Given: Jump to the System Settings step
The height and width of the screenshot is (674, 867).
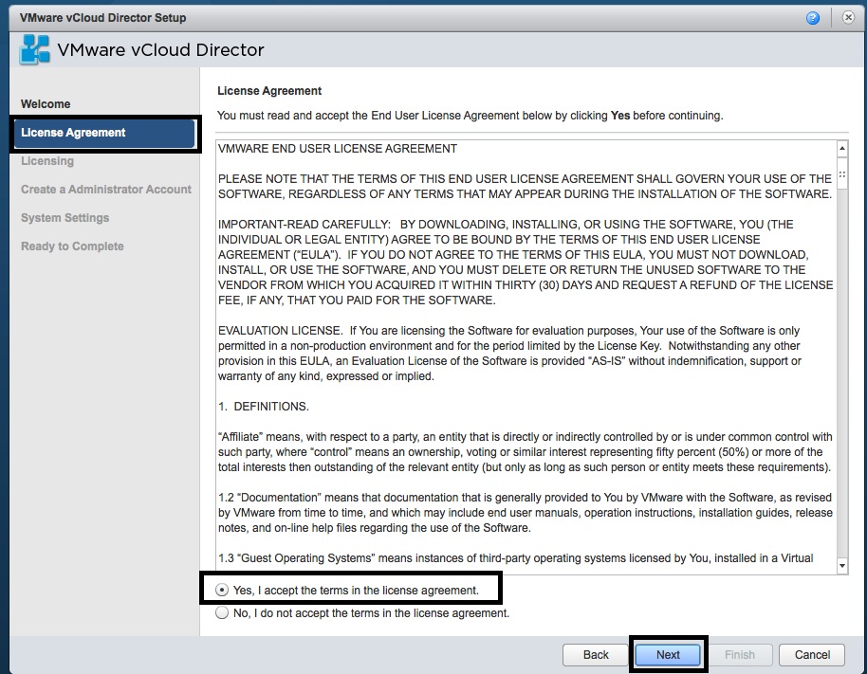Looking at the screenshot, I should (65, 218).
